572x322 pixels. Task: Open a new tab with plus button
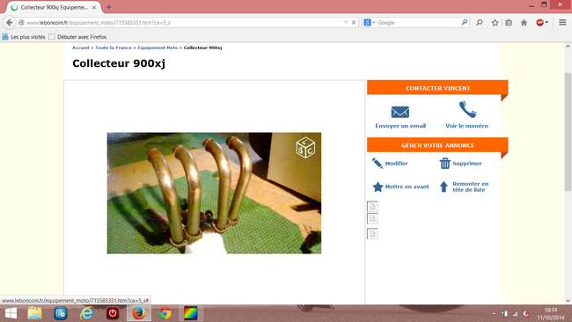coord(109,7)
